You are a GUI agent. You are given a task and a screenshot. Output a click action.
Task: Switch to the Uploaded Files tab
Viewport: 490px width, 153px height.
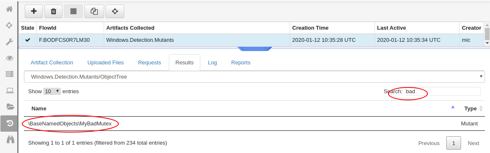[106, 63]
